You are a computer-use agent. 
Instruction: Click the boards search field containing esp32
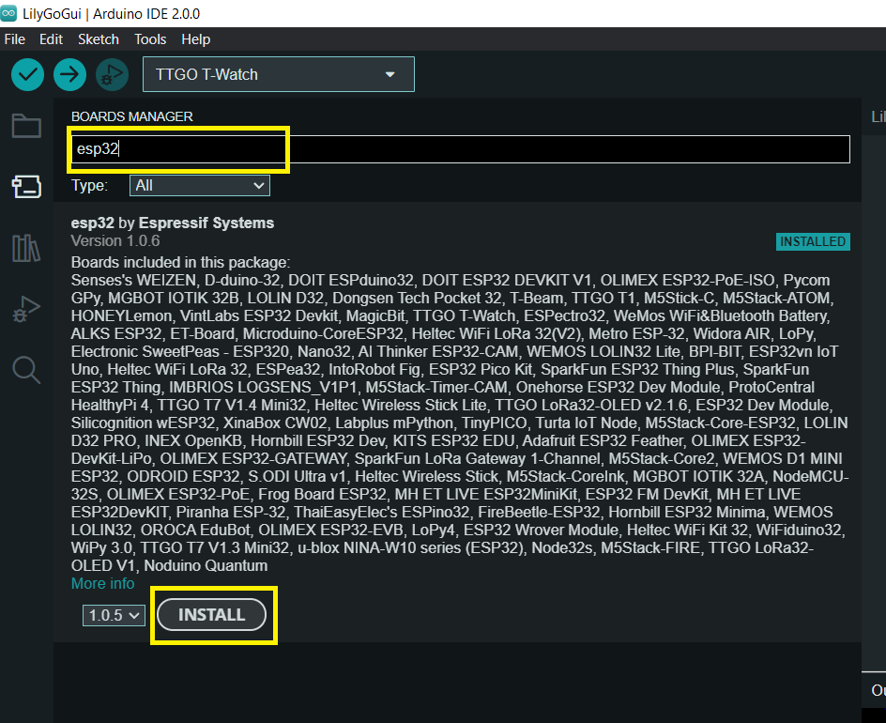coord(461,149)
